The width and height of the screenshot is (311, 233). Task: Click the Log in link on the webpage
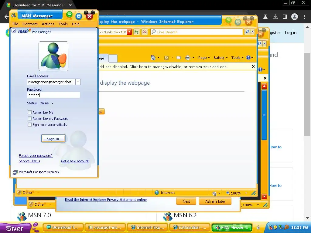[291, 33]
